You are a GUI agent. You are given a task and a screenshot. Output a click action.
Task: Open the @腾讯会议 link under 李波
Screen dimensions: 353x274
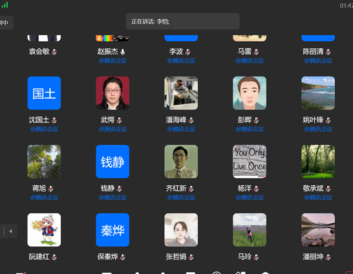tap(181, 60)
